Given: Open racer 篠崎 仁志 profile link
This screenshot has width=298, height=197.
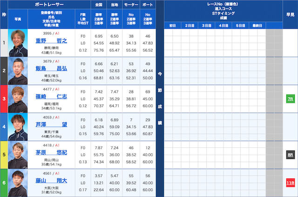Looking at the screenshot, I should click(x=51, y=97).
